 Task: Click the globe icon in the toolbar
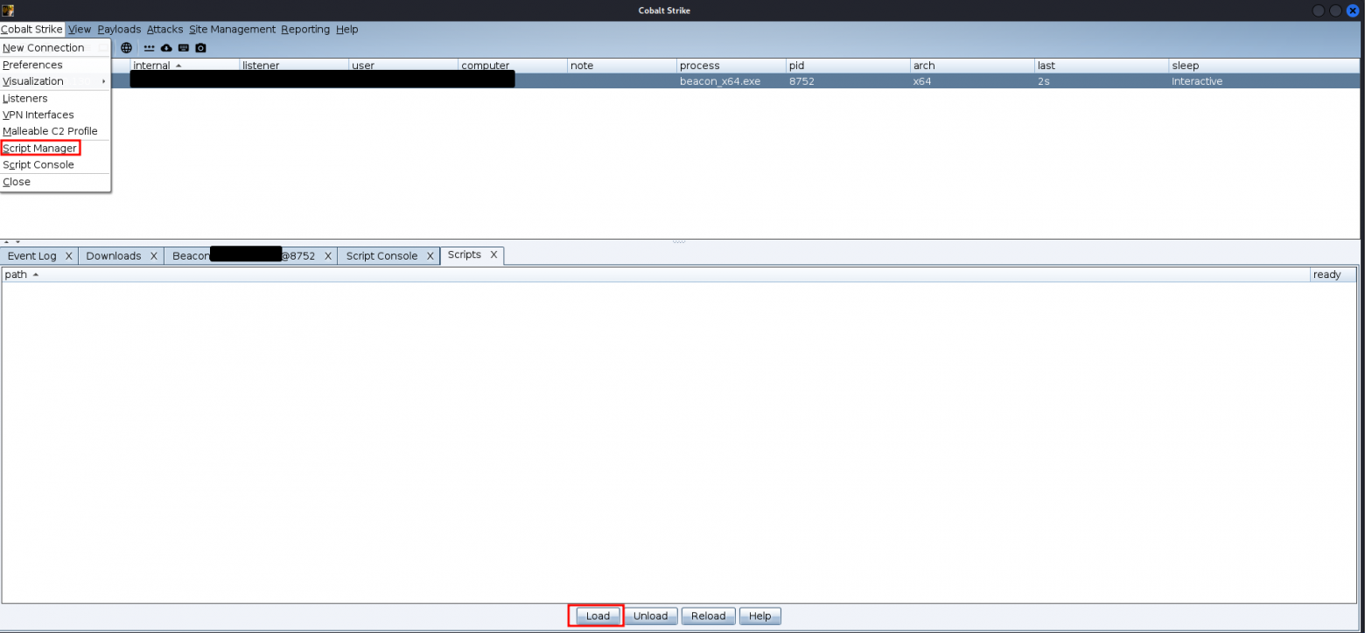click(127, 48)
